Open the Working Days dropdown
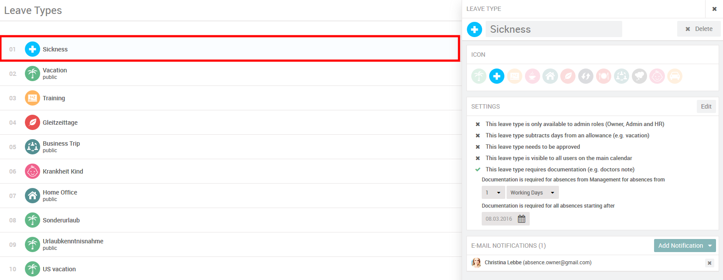The width and height of the screenshot is (723, 280). 532,193
